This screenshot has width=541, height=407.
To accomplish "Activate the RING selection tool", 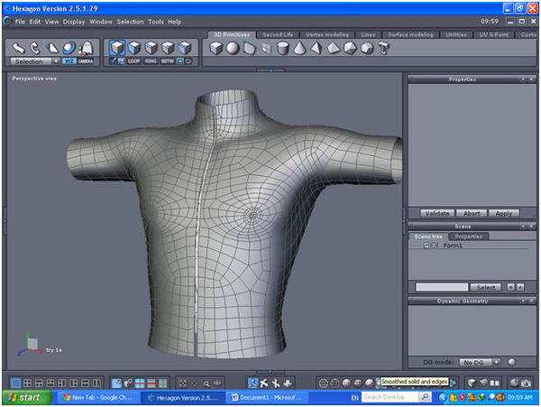I will click(x=151, y=61).
